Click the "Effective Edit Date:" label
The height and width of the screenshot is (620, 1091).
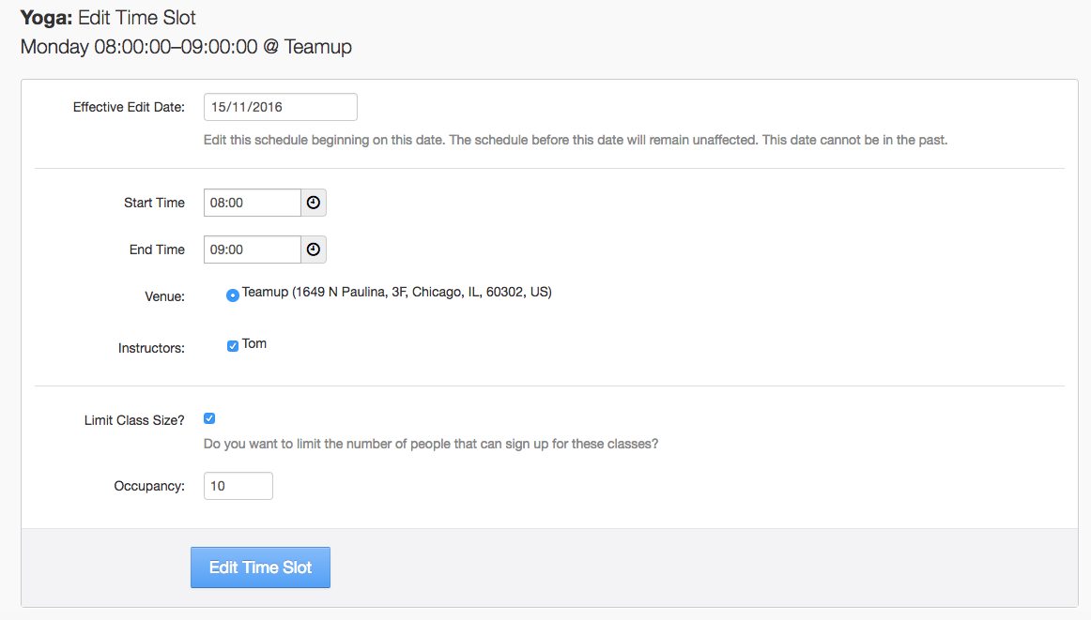coord(129,107)
